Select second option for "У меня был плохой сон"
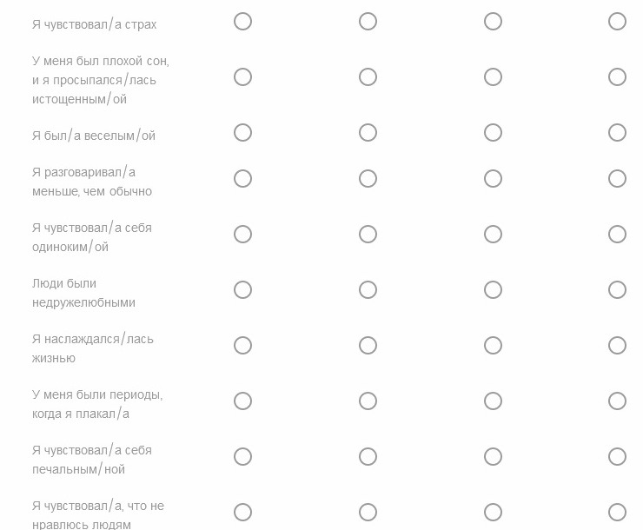The image size is (643, 530). (x=368, y=77)
